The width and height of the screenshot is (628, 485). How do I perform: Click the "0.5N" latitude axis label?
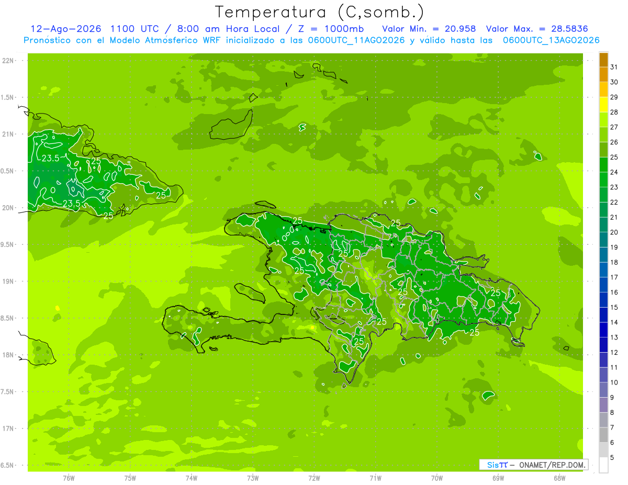7,171
